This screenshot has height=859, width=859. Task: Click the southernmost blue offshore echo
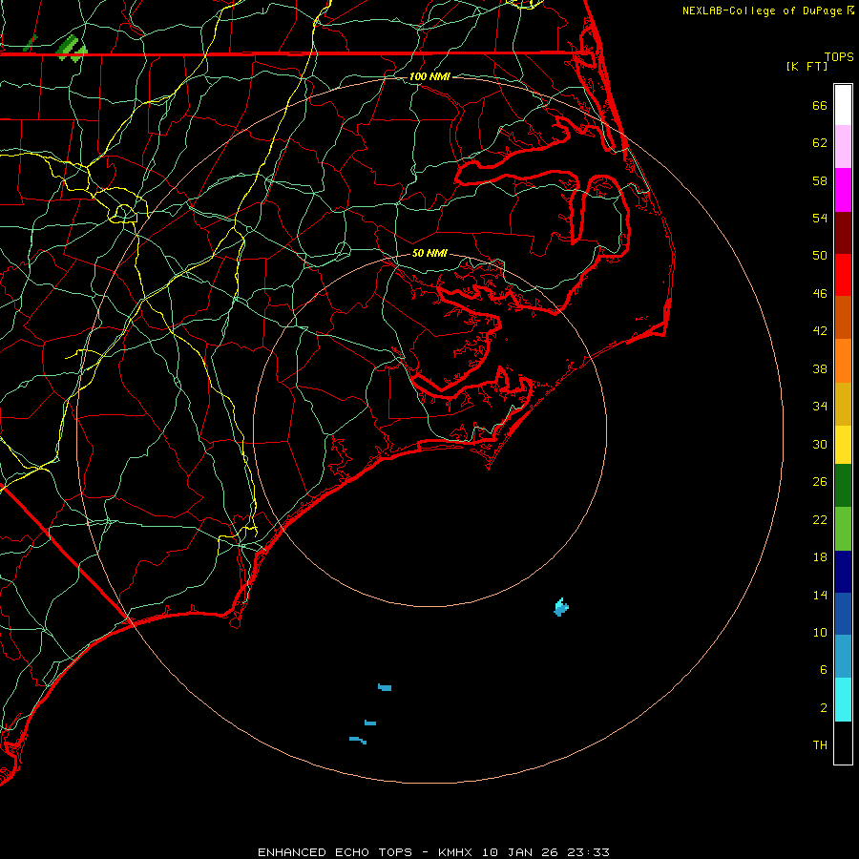click(358, 740)
